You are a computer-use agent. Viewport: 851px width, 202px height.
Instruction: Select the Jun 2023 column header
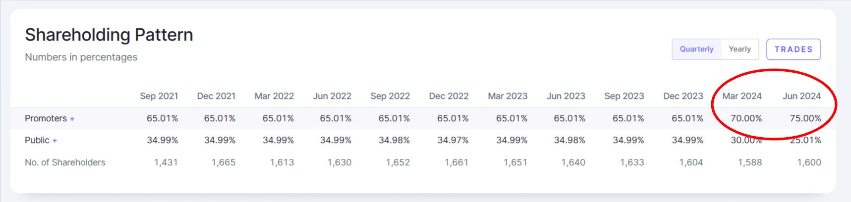[566, 96]
